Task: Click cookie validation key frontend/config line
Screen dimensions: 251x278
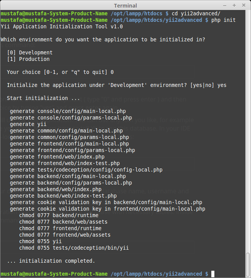Action: pos(108,209)
